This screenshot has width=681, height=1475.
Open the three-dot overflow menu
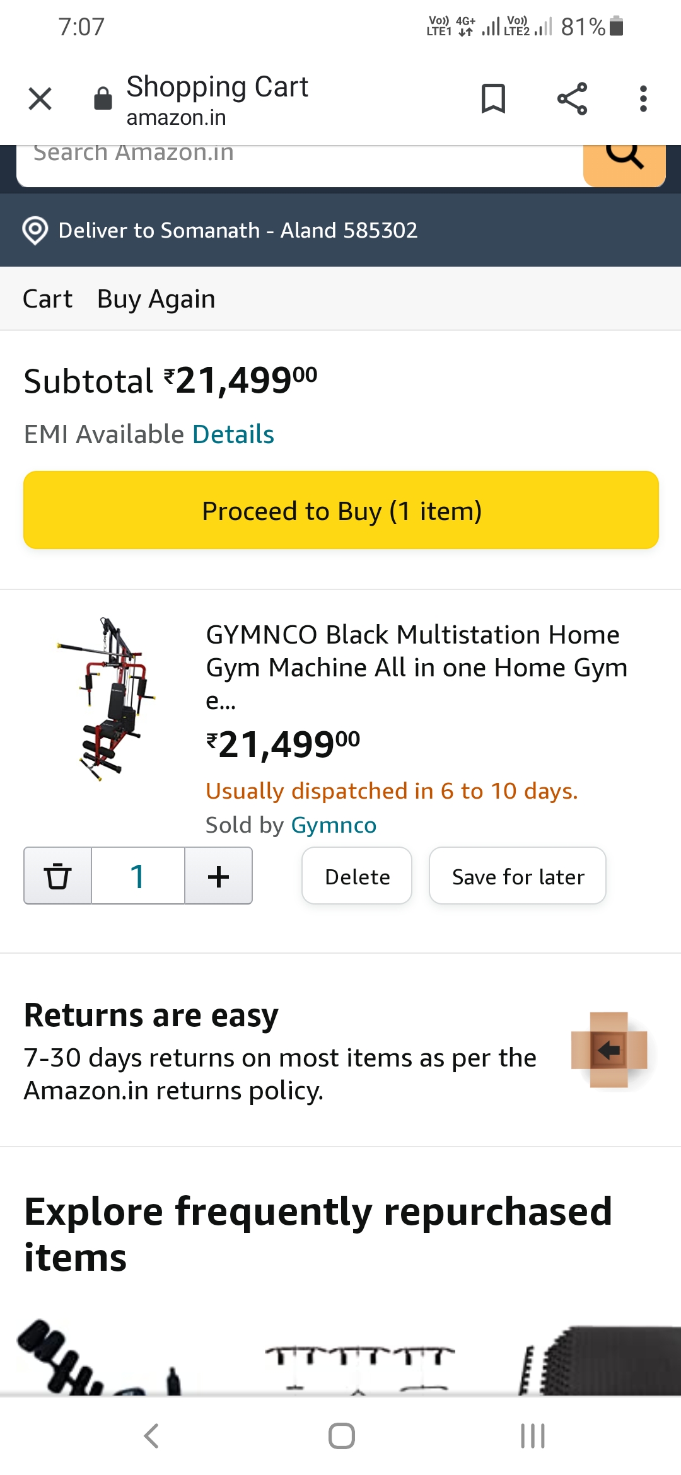point(643,99)
